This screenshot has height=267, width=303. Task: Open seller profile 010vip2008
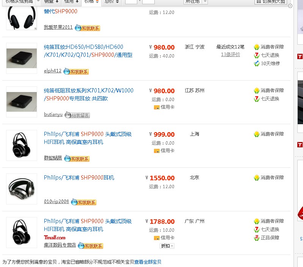(57, 201)
